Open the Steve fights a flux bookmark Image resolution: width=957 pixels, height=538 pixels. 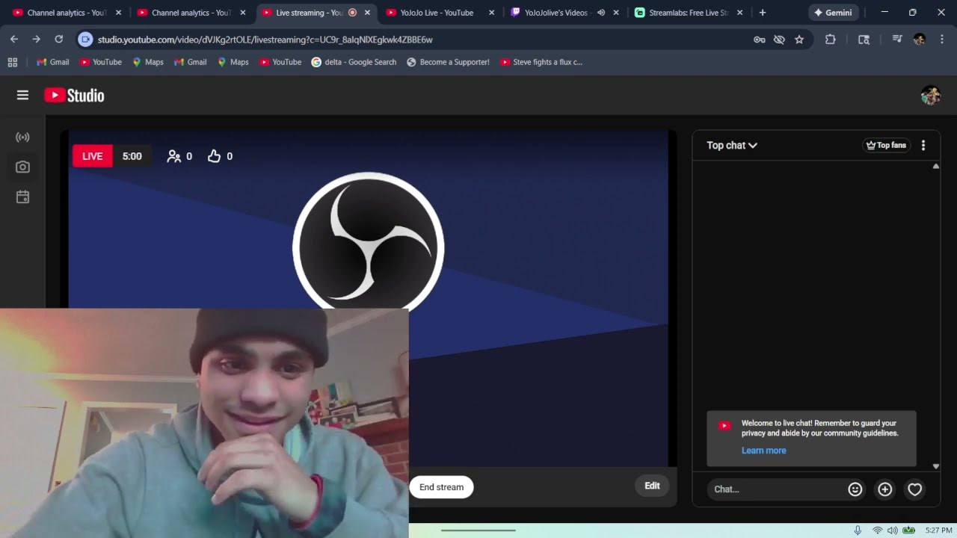click(541, 62)
